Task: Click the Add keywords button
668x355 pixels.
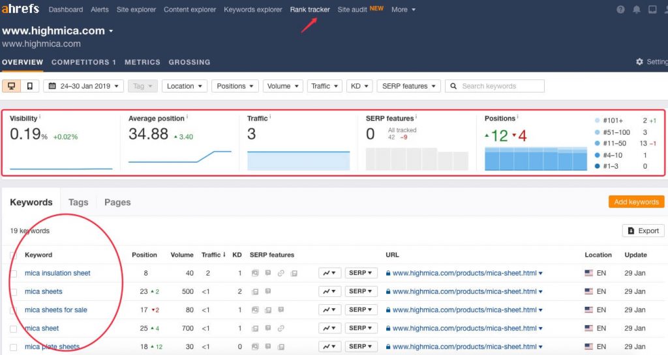Action: coord(636,202)
